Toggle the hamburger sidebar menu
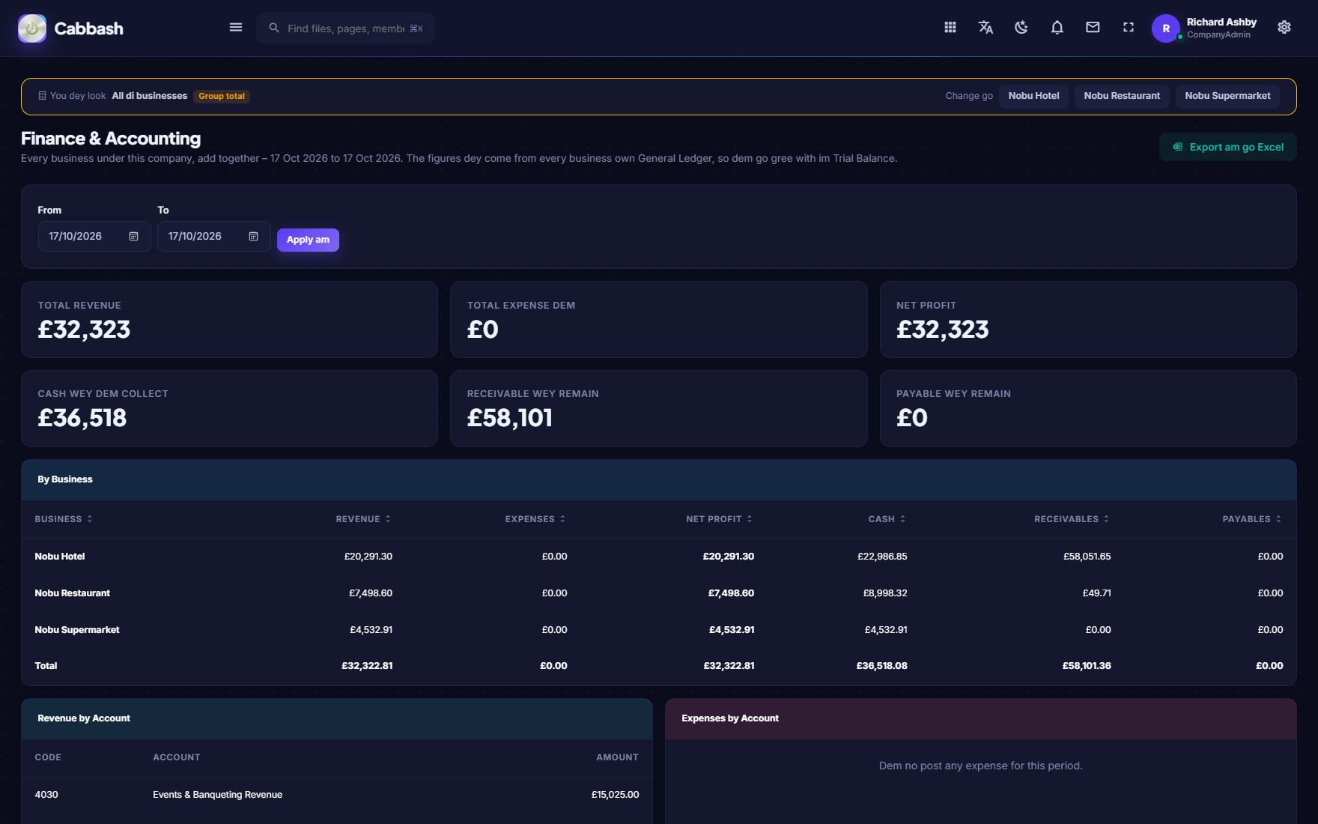Viewport: 1318px width, 824px height. [236, 28]
